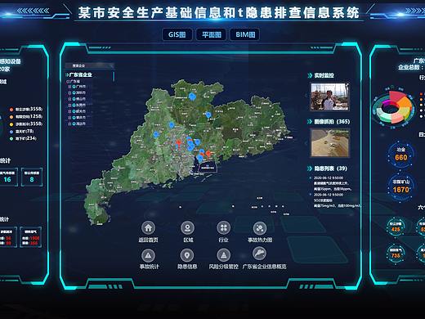
Task: Click the westernmost blue map marker
Action: 156,134
